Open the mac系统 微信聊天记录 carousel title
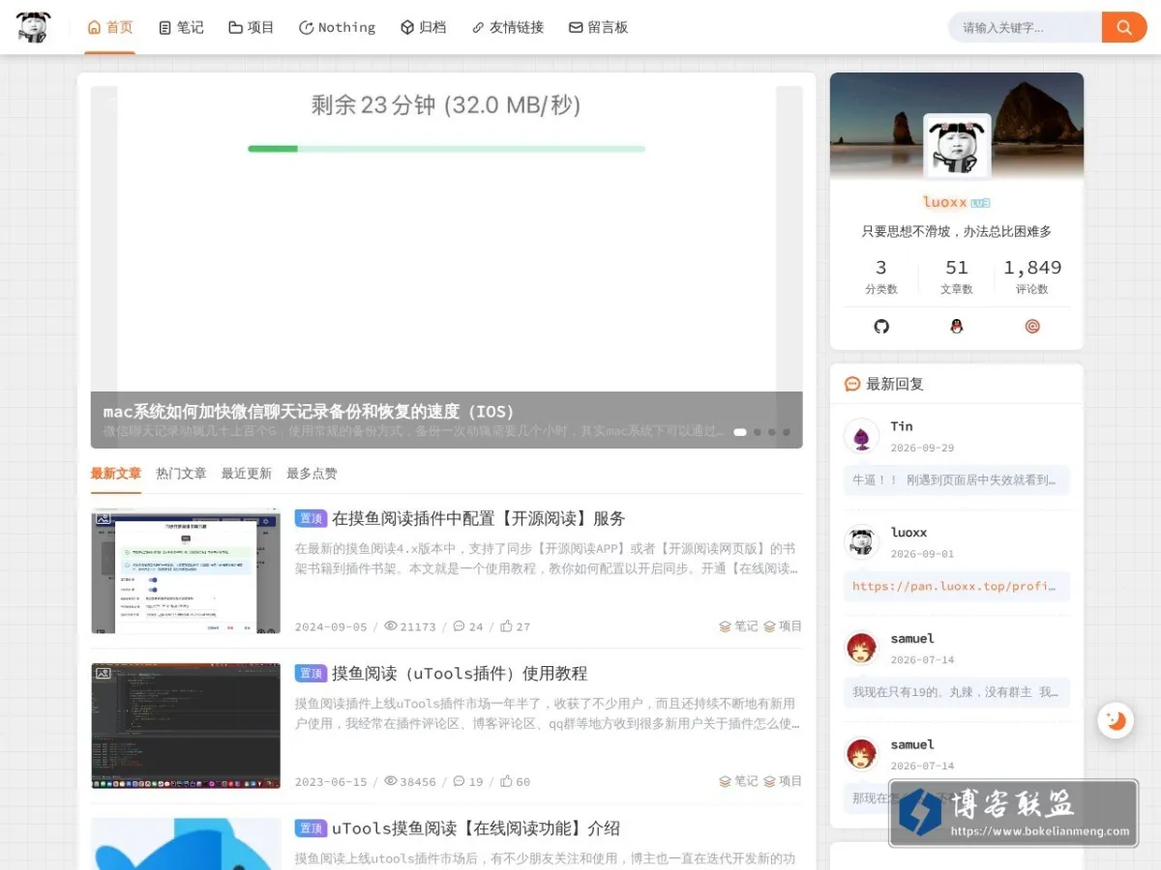 [x=310, y=412]
